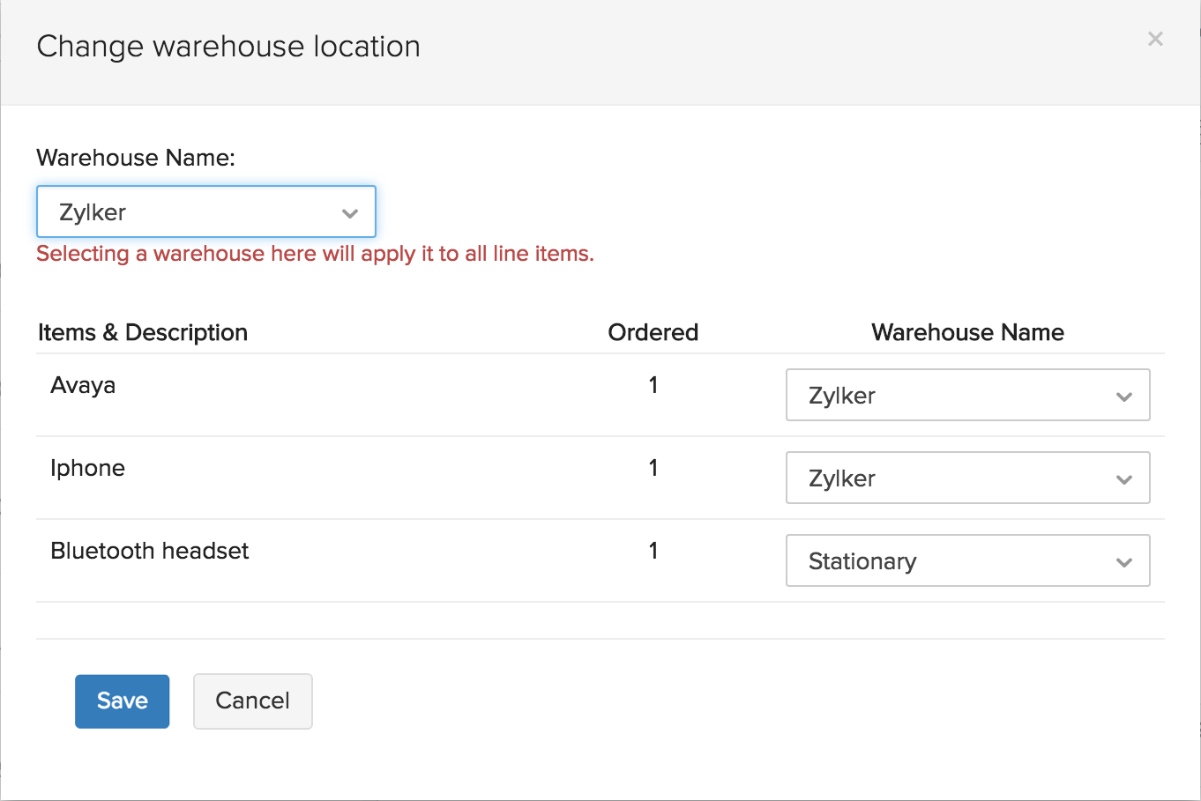Click the Save button

click(x=122, y=701)
